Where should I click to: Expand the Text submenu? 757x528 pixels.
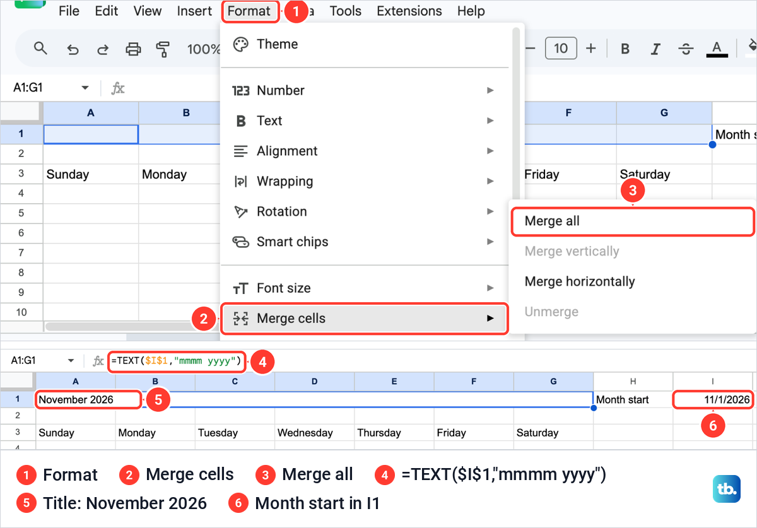tap(365, 120)
